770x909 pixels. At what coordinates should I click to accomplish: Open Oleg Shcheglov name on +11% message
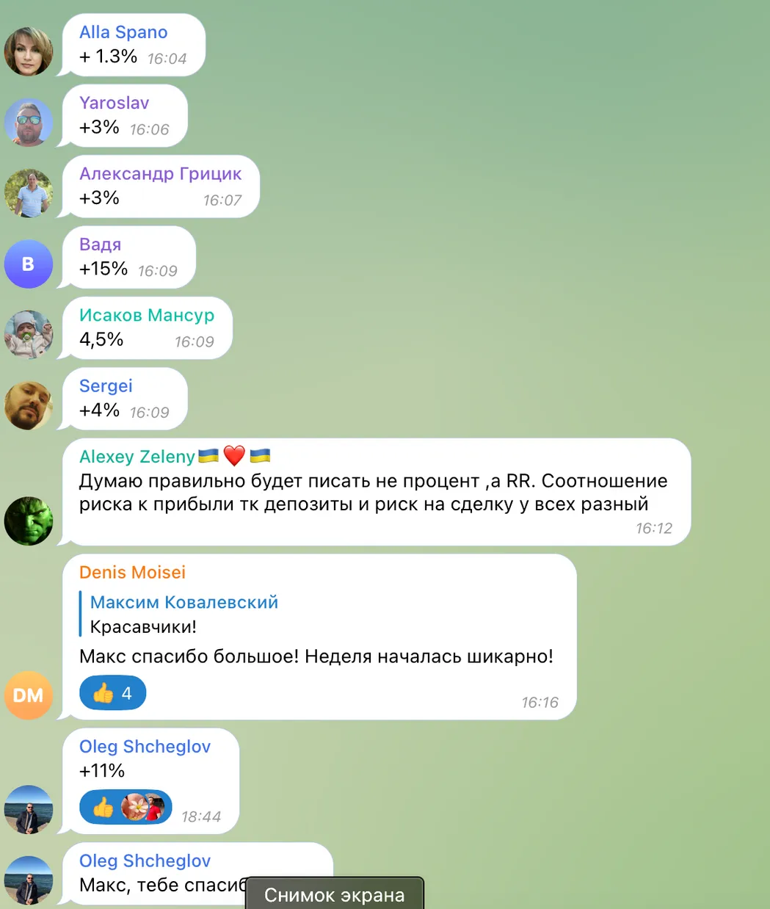(145, 747)
